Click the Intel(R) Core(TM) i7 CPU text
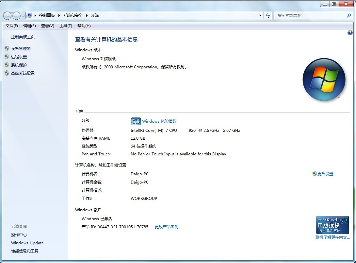 coord(154,131)
